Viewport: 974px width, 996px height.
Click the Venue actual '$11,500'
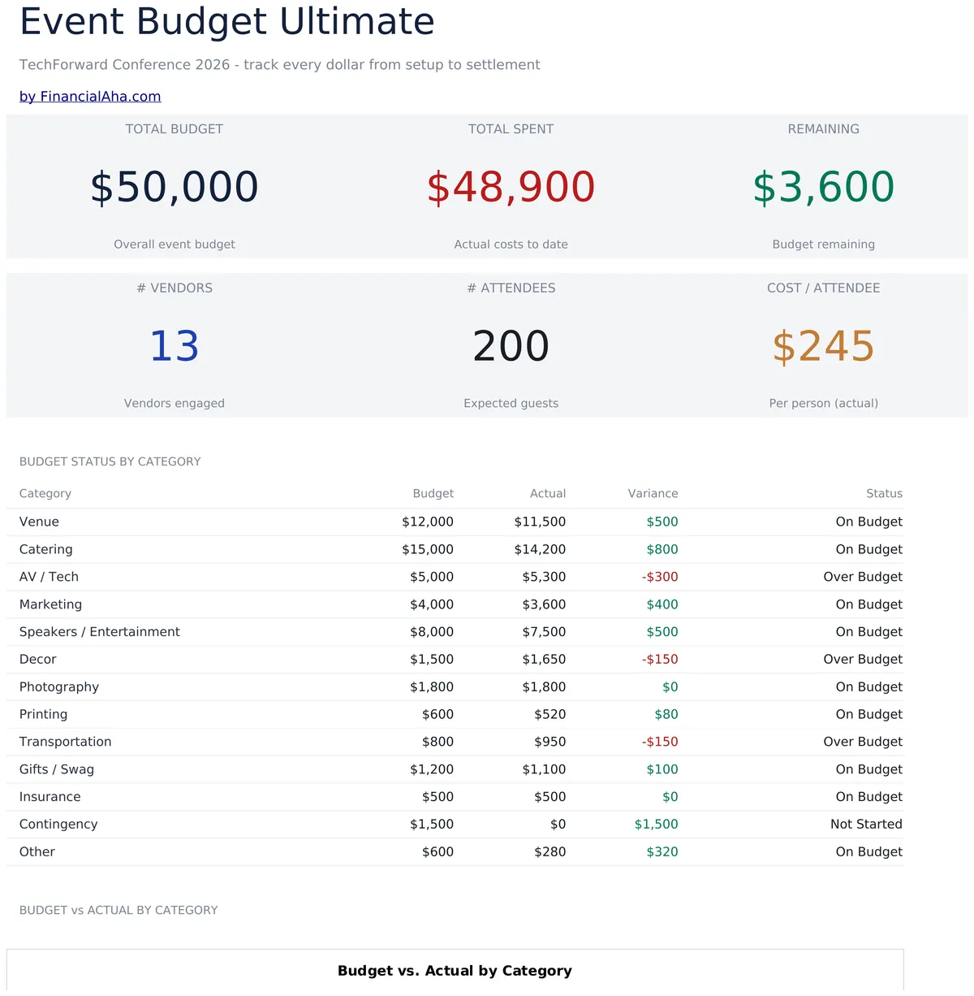click(540, 522)
